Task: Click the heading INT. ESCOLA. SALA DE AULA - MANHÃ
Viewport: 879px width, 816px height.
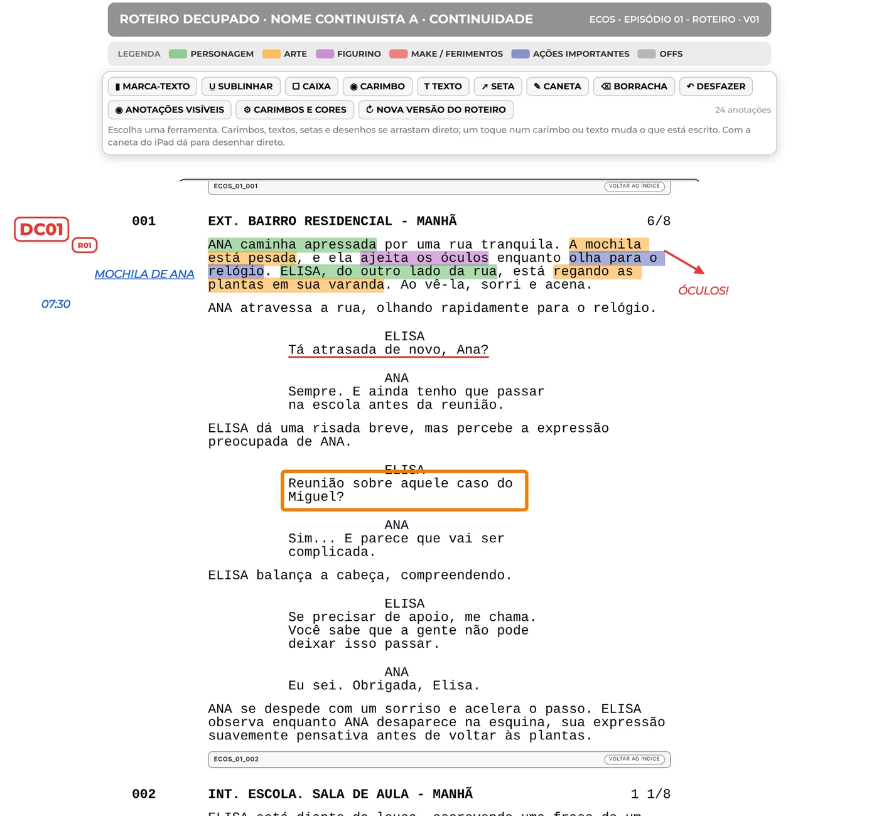Action: [x=341, y=794]
